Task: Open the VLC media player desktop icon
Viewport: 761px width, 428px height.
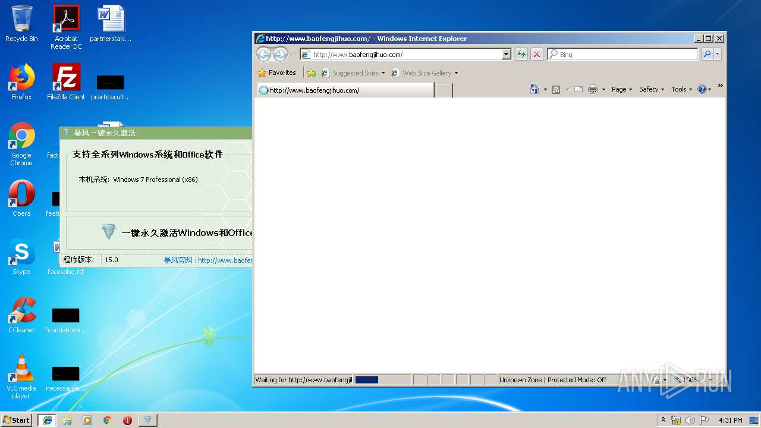Action: point(21,377)
